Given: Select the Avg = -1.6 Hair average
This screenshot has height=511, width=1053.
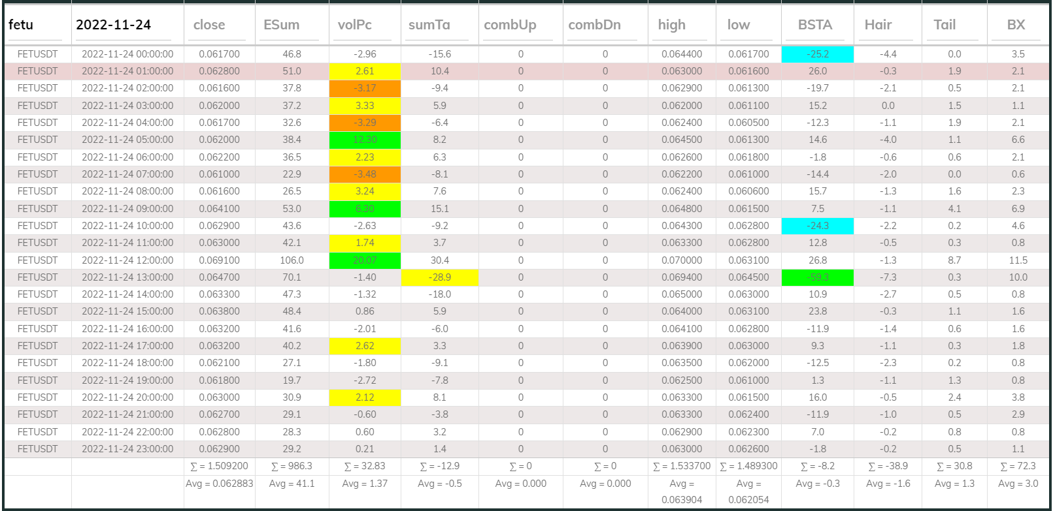Looking at the screenshot, I should (x=888, y=484).
